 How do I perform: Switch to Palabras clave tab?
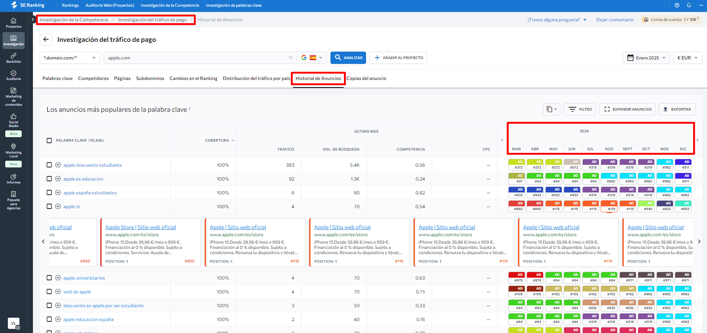click(x=58, y=78)
